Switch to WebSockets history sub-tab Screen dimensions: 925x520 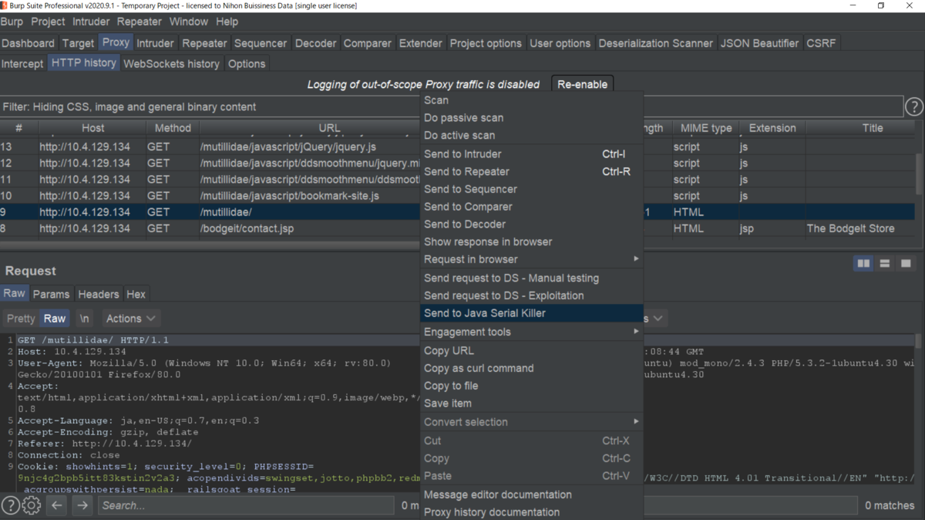(171, 63)
